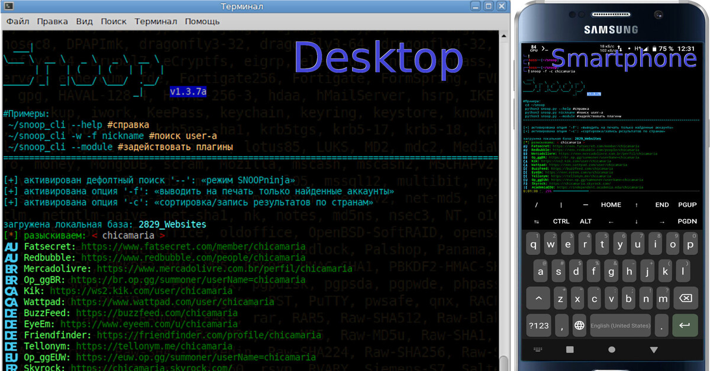710x371 pixels.
Task: Tap the comma key on phone keyboard
Action: 561,326
